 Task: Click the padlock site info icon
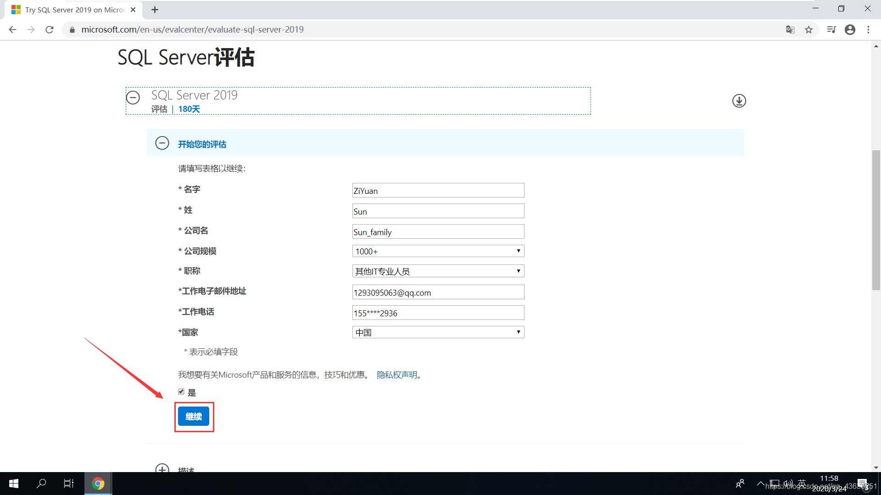72,30
